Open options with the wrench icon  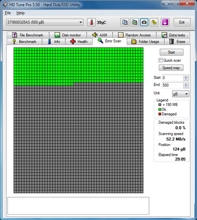tap(154, 22)
